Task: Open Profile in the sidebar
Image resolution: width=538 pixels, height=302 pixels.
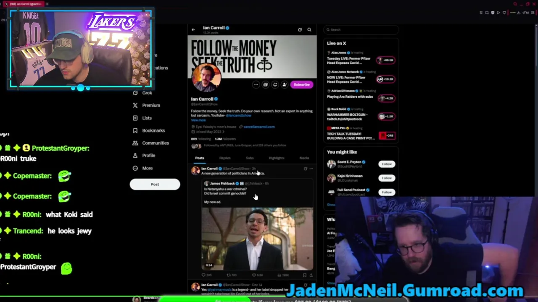Action: click(148, 156)
